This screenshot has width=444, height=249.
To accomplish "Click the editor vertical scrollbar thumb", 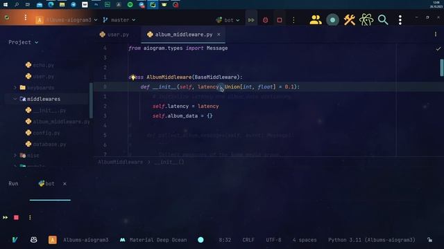I will [x=442, y=68].
